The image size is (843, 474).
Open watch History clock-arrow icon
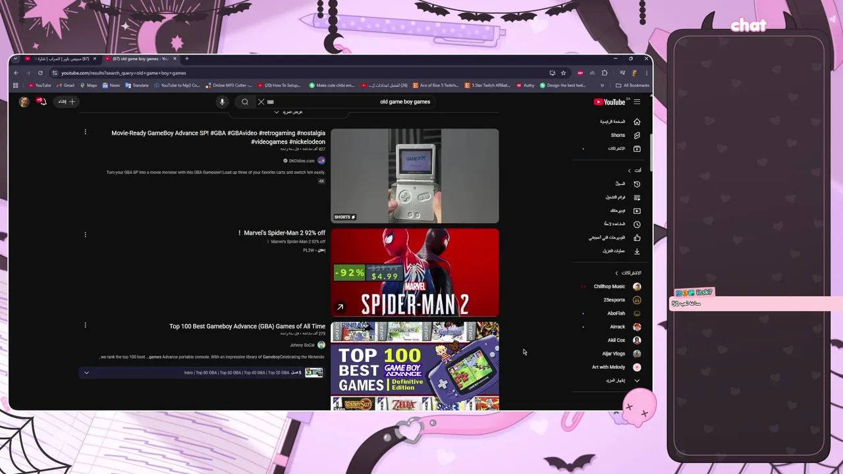[x=637, y=184]
